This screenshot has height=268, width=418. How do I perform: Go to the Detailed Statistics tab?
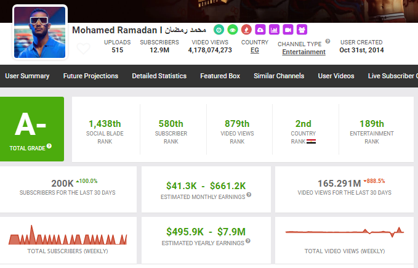point(159,76)
